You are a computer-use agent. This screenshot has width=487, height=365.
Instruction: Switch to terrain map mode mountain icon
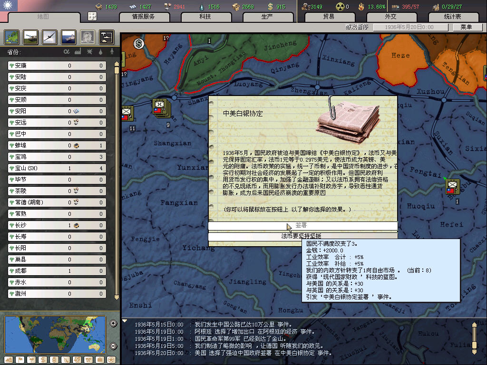9,360
